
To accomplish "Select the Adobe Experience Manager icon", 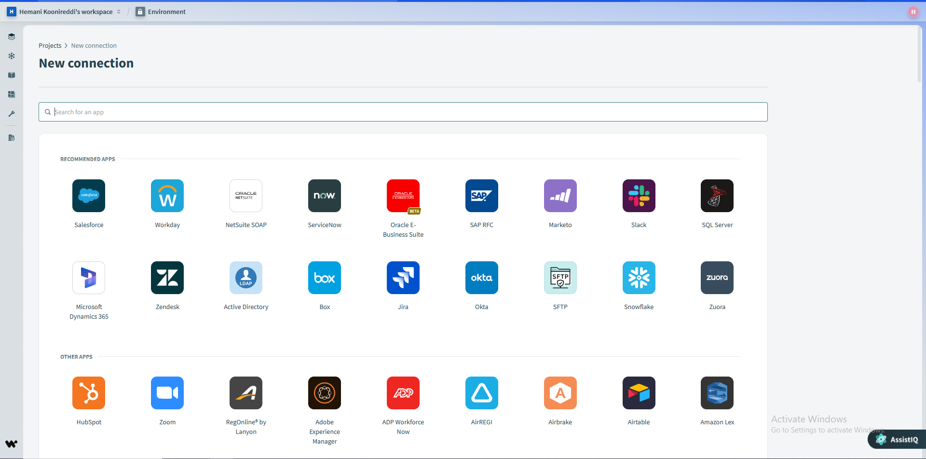I will click(x=325, y=393).
